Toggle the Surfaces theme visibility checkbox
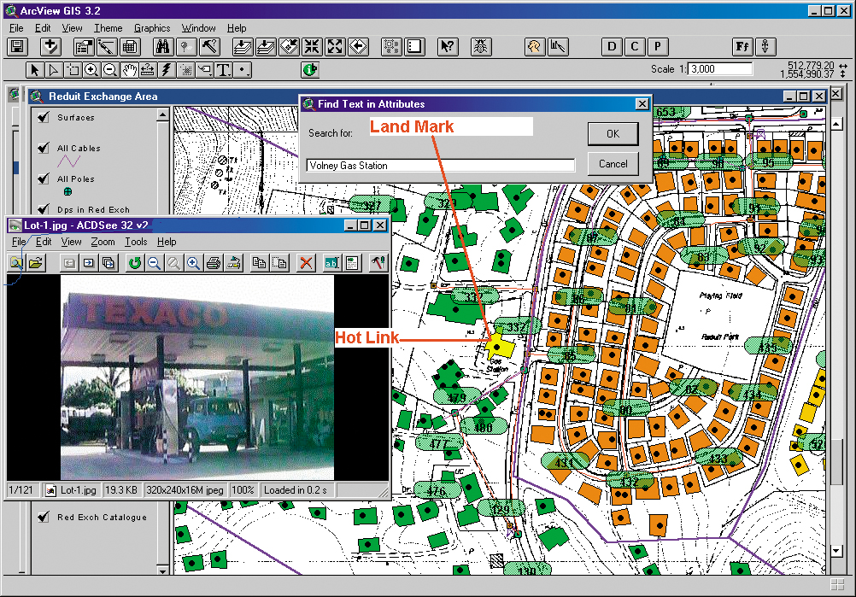This screenshot has width=856, height=597. coord(43,118)
